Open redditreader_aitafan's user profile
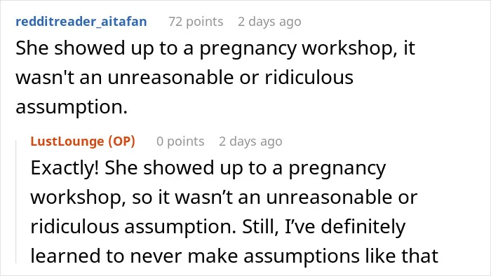Screen dimensions: 491x276 [x=81, y=22]
